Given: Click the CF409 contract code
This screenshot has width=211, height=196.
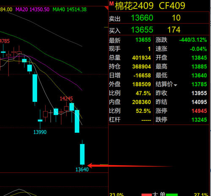Looking at the screenshot, I should (x=172, y=6).
